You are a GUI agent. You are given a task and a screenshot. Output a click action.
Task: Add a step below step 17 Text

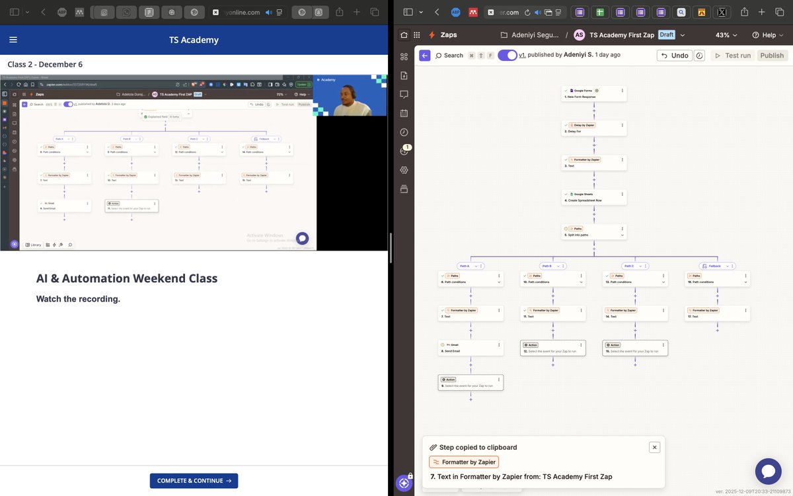[x=717, y=330]
